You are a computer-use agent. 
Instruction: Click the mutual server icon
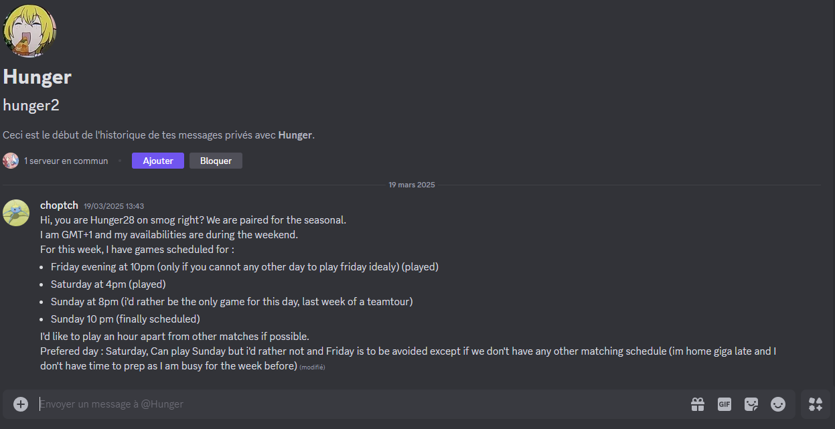[x=11, y=161]
